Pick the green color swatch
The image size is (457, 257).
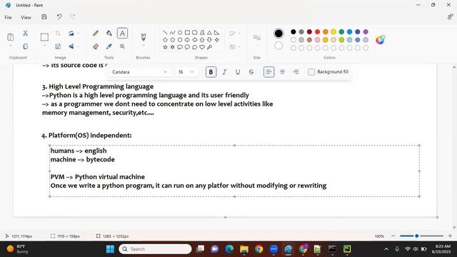point(341,31)
